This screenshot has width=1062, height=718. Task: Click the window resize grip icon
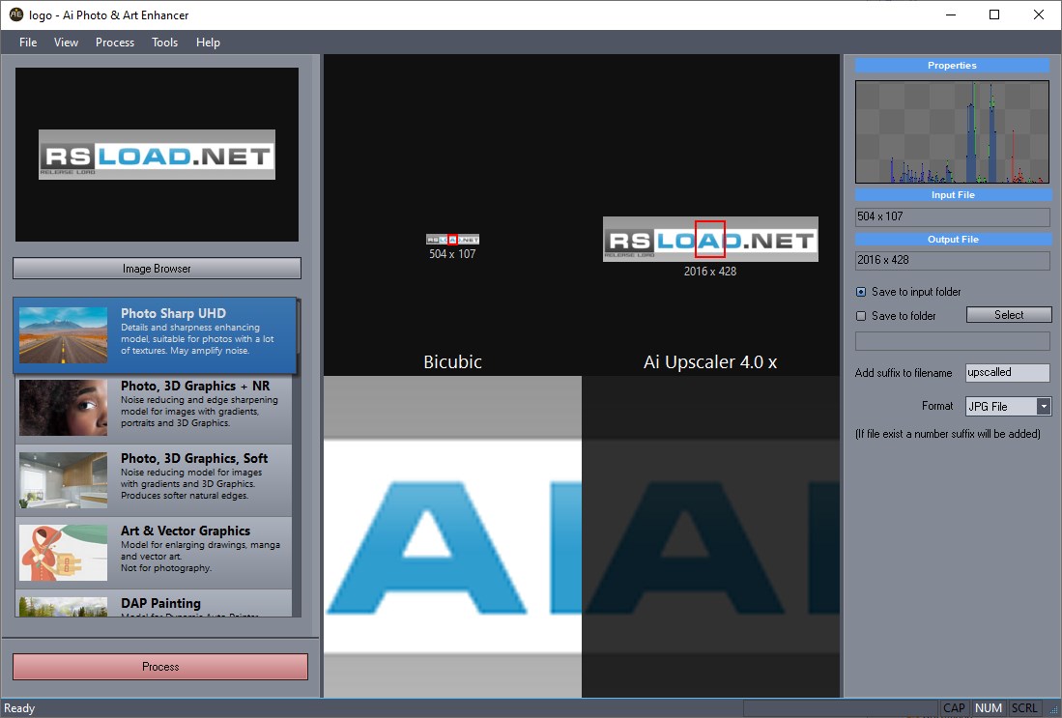click(x=1053, y=709)
